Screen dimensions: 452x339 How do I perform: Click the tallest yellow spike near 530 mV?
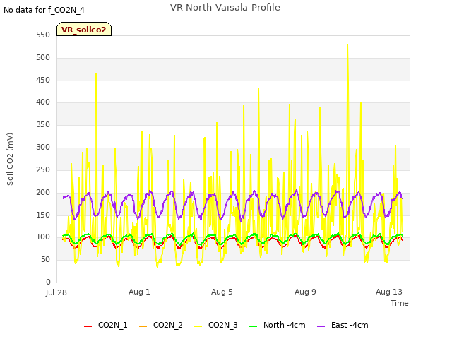coord(347,46)
